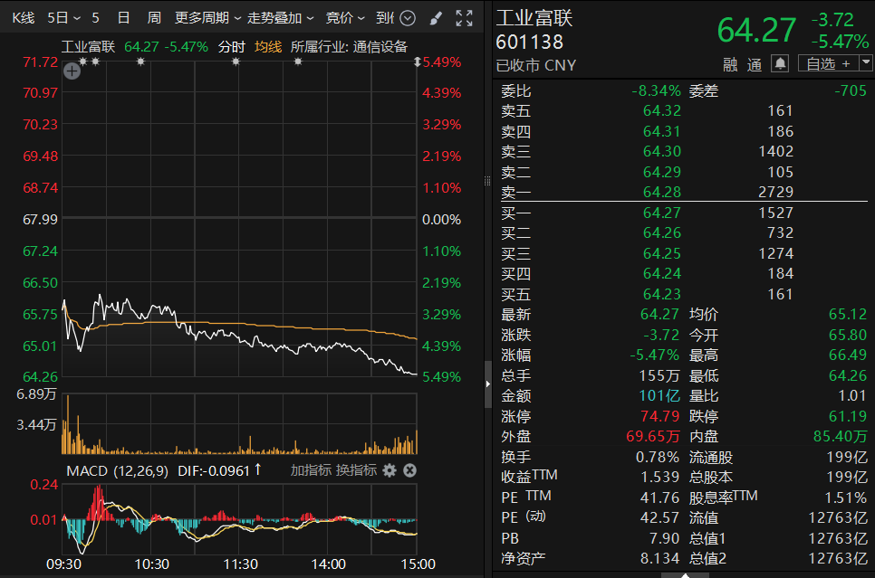This screenshot has width=875, height=578.
Task: Click 所属行业: 通信设备 industry link
Action: coord(349,47)
